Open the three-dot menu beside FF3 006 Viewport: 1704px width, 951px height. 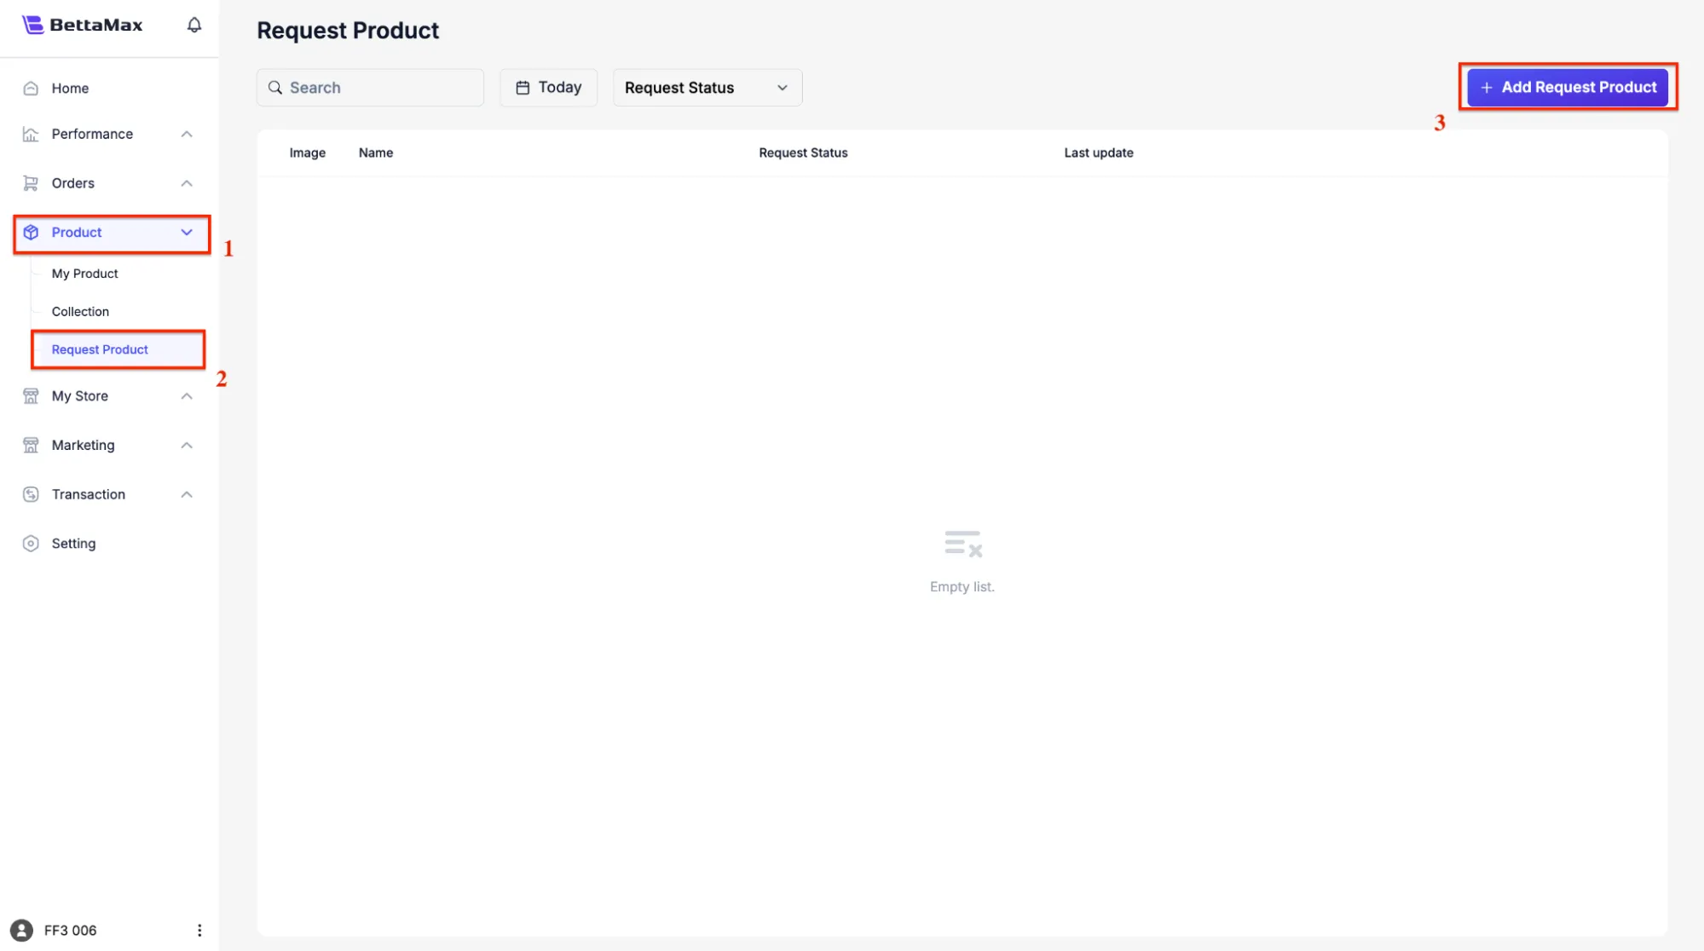[x=199, y=931]
